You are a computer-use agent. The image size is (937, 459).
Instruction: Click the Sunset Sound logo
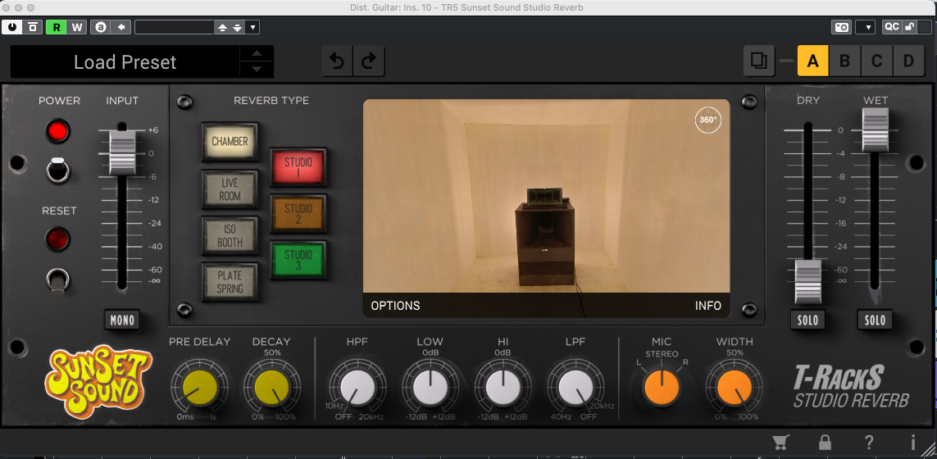click(x=98, y=380)
